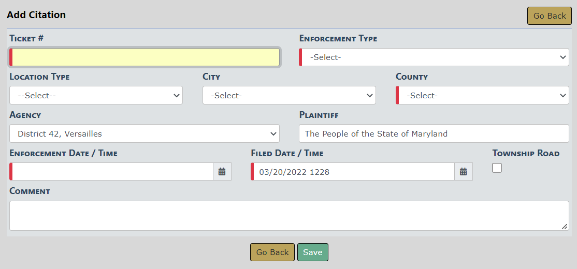Open the Location Type dropdown
Viewport: 577px width, 269px height.
[96, 96]
